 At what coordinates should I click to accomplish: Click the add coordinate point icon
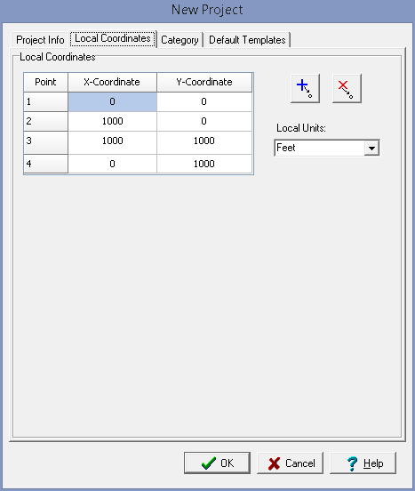tap(305, 89)
